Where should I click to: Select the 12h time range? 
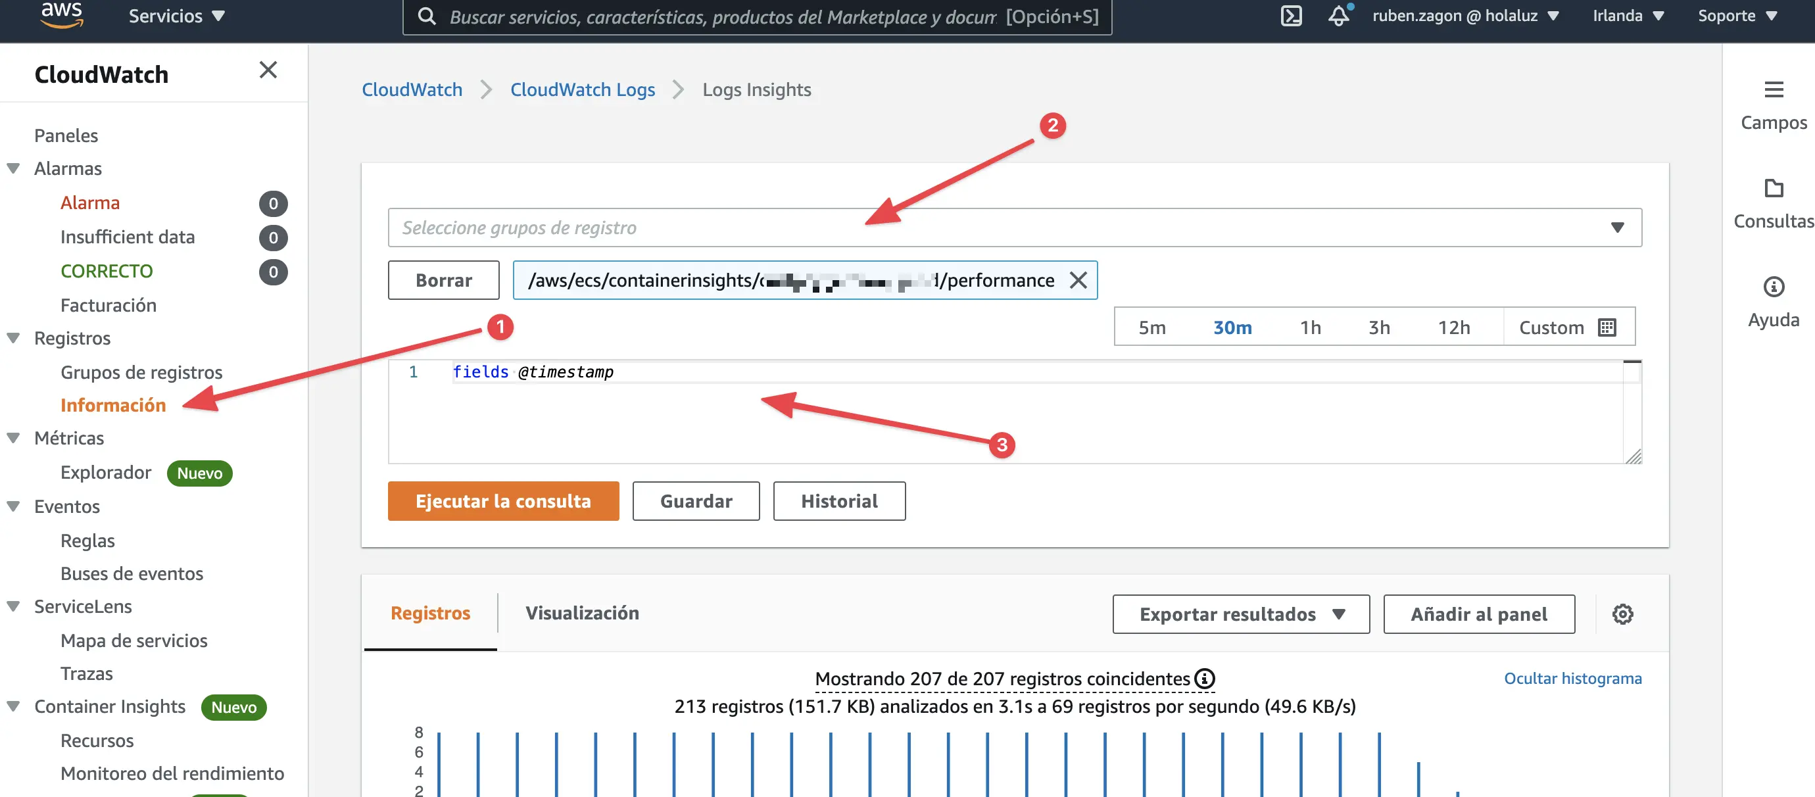click(1453, 327)
